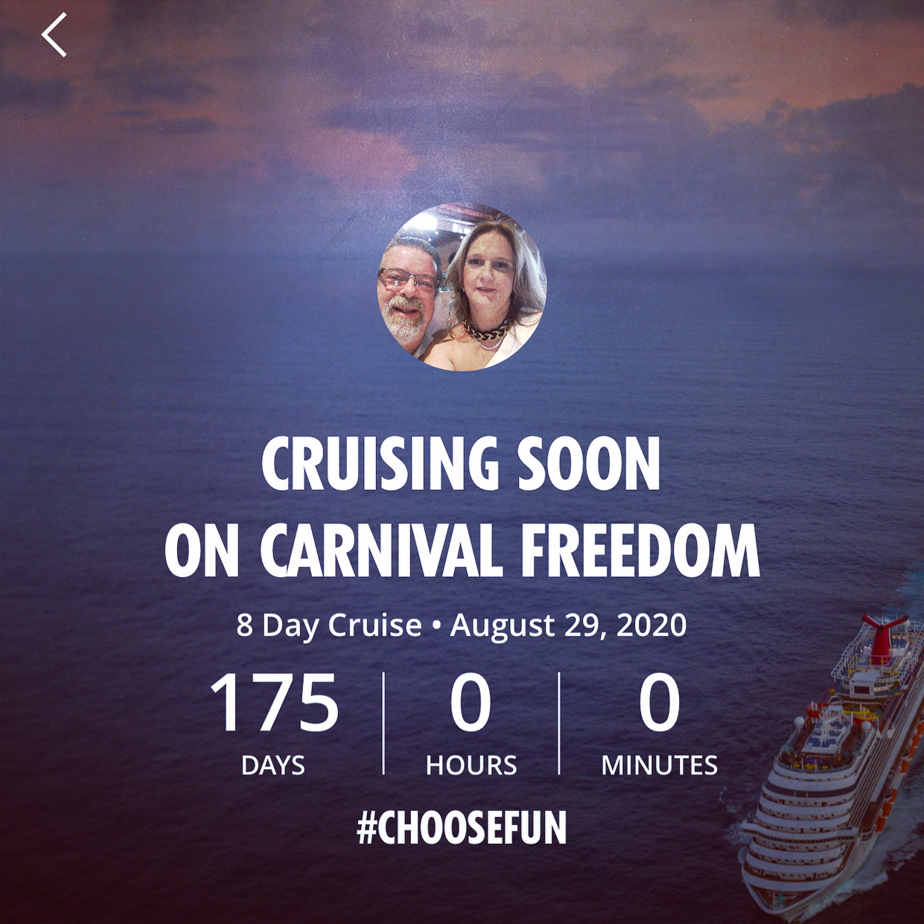Screen dimensions: 924x924
Task: Tap the minutes counter zero
Action: pyautogui.click(x=660, y=703)
